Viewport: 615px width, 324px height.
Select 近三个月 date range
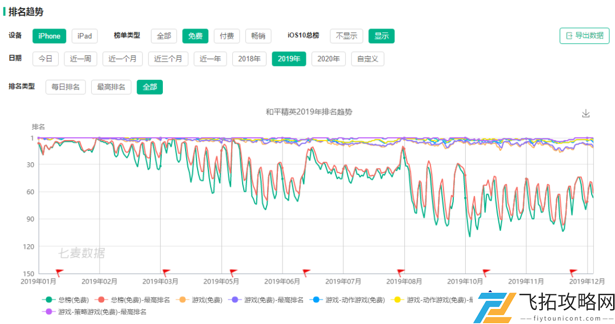[x=168, y=59]
